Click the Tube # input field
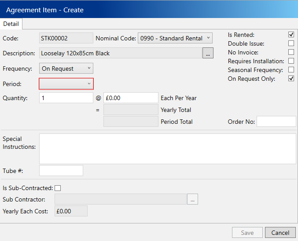This screenshot has height=241, width=298. (61, 171)
